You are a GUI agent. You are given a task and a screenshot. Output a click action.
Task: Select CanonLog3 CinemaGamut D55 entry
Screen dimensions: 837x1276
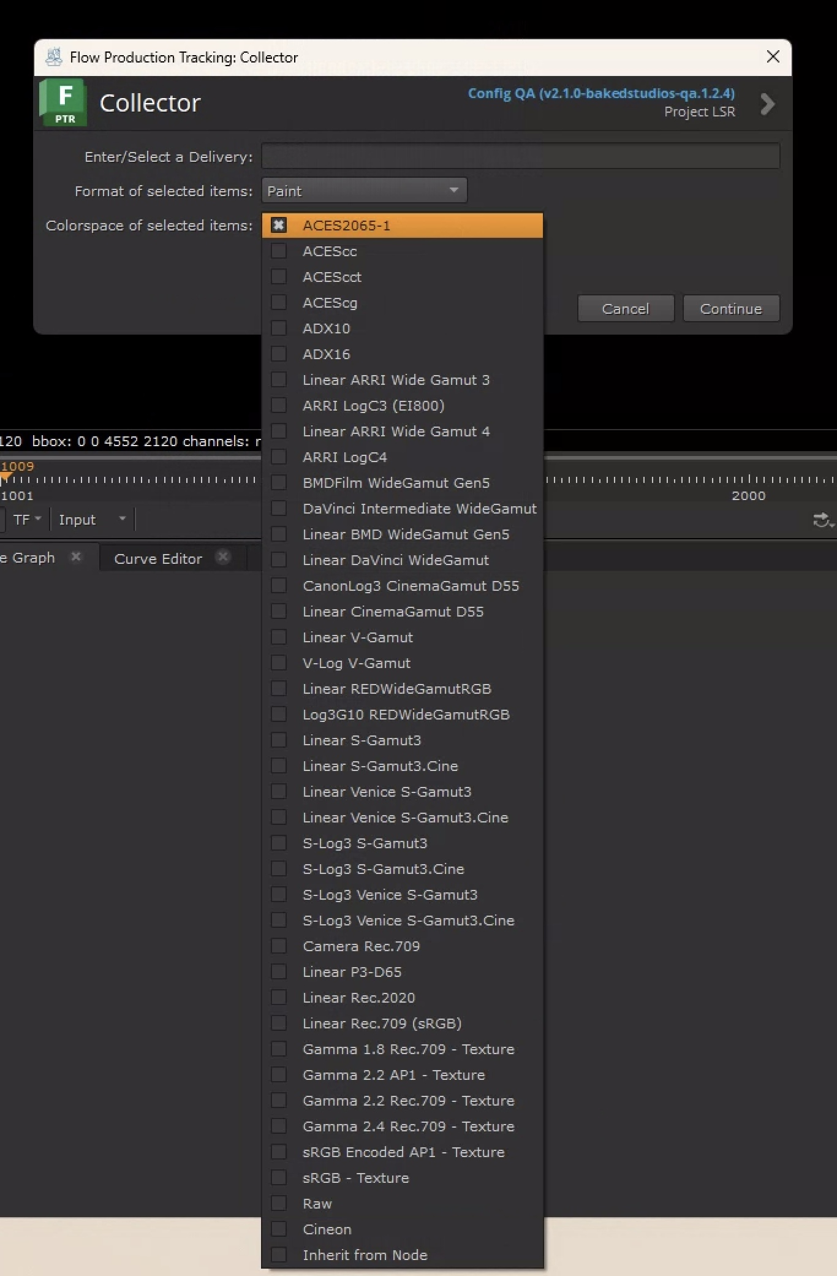[x=403, y=585]
